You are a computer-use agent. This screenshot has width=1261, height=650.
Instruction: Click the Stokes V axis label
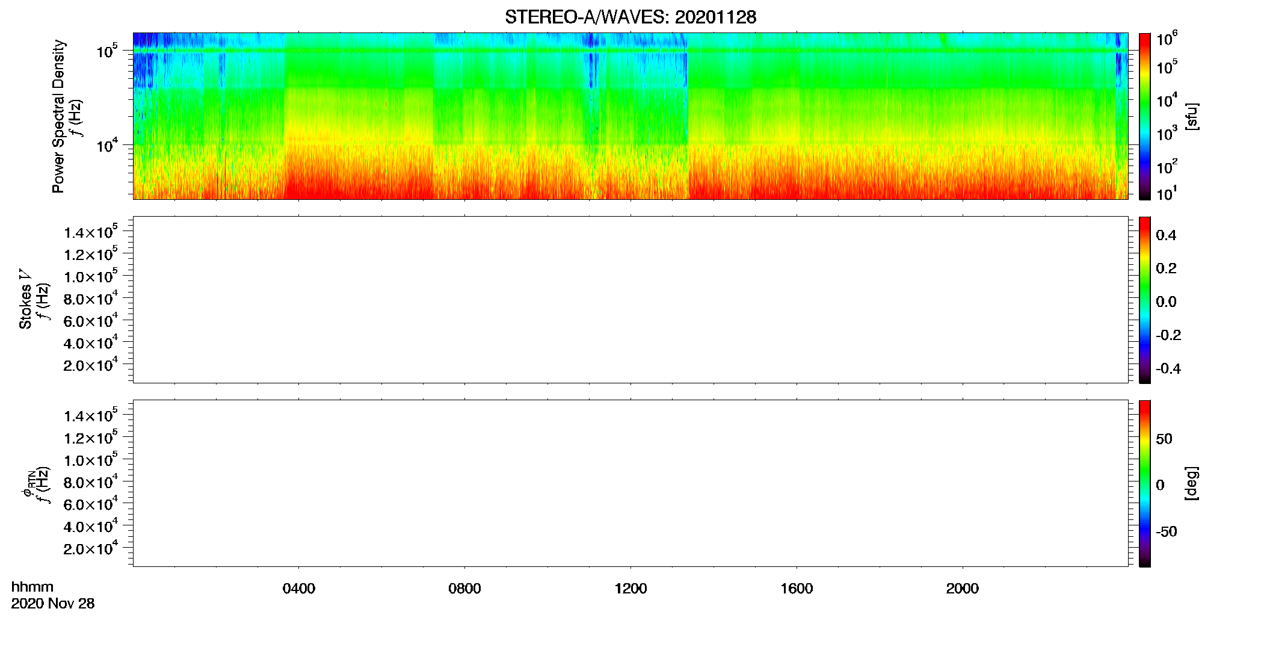(x=26, y=300)
